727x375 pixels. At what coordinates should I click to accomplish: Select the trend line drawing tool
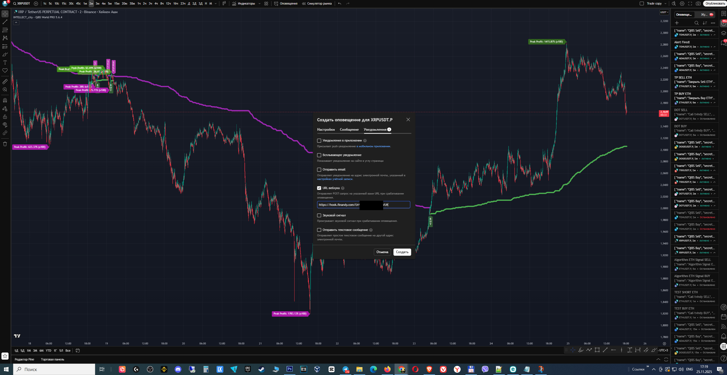click(5, 22)
